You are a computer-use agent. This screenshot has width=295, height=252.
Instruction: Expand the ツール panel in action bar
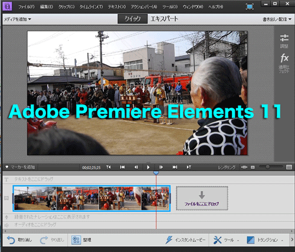pos(226,240)
